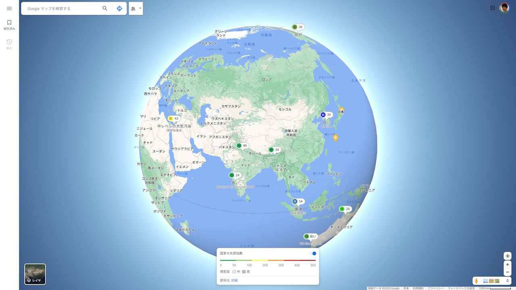Open the 詳細 source details link
516x290 pixels.
click(235, 280)
